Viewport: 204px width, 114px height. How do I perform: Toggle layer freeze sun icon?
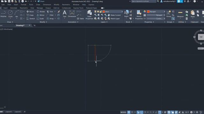(98, 12)
